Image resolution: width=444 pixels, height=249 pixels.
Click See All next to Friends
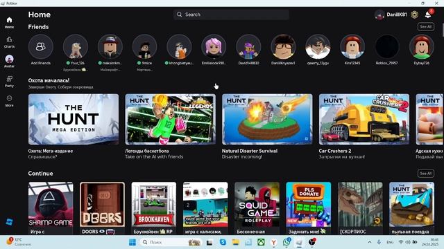425,26
